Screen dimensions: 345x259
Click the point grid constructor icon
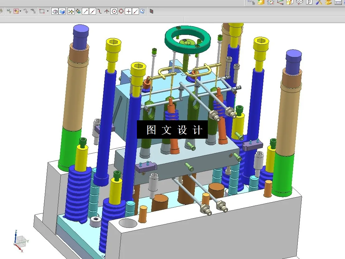152,11
